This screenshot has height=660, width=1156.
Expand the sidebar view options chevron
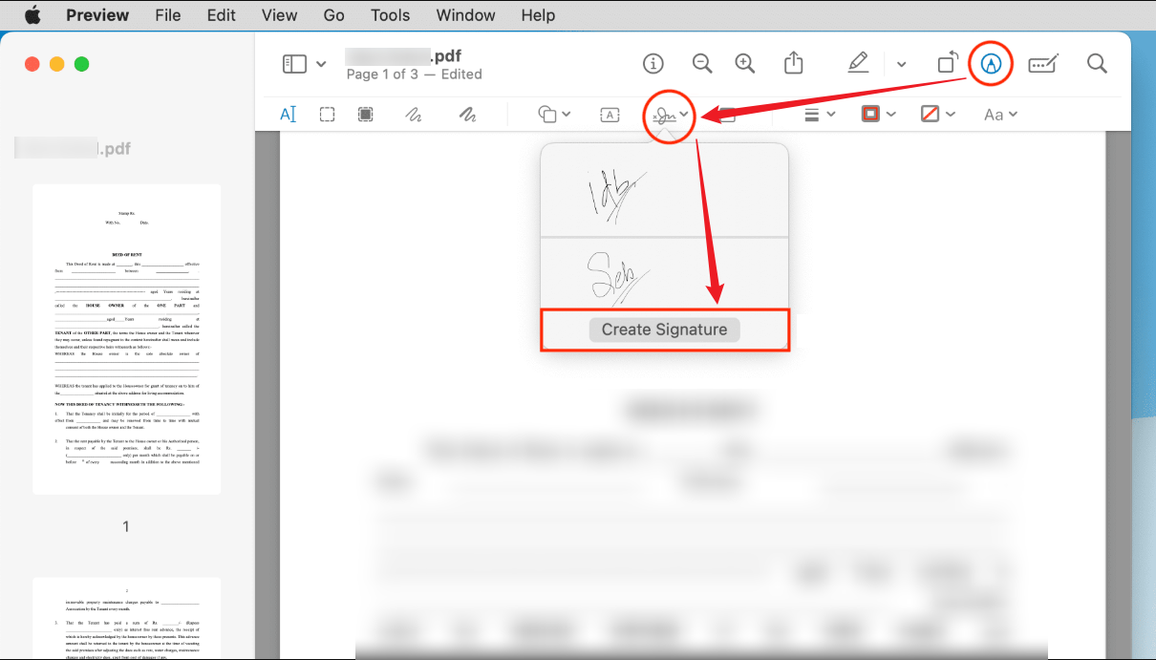321,63
